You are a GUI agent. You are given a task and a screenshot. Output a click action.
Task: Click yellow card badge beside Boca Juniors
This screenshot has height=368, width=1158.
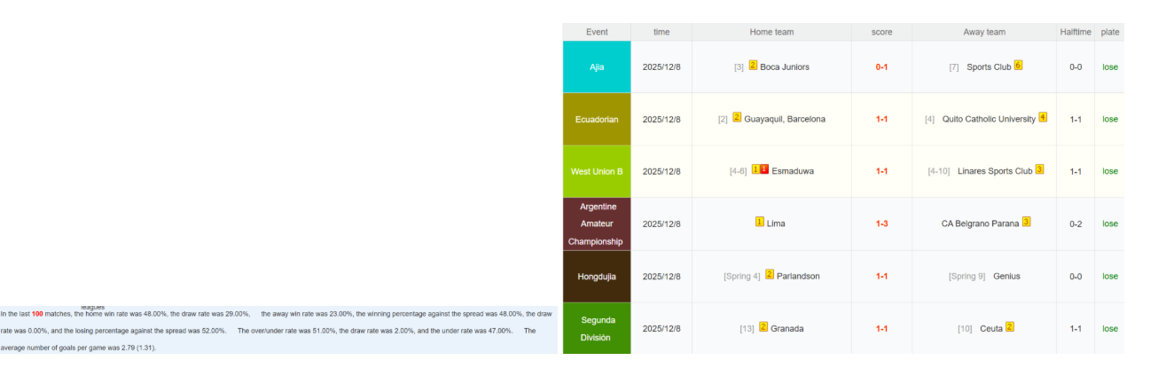pos(753,66)
